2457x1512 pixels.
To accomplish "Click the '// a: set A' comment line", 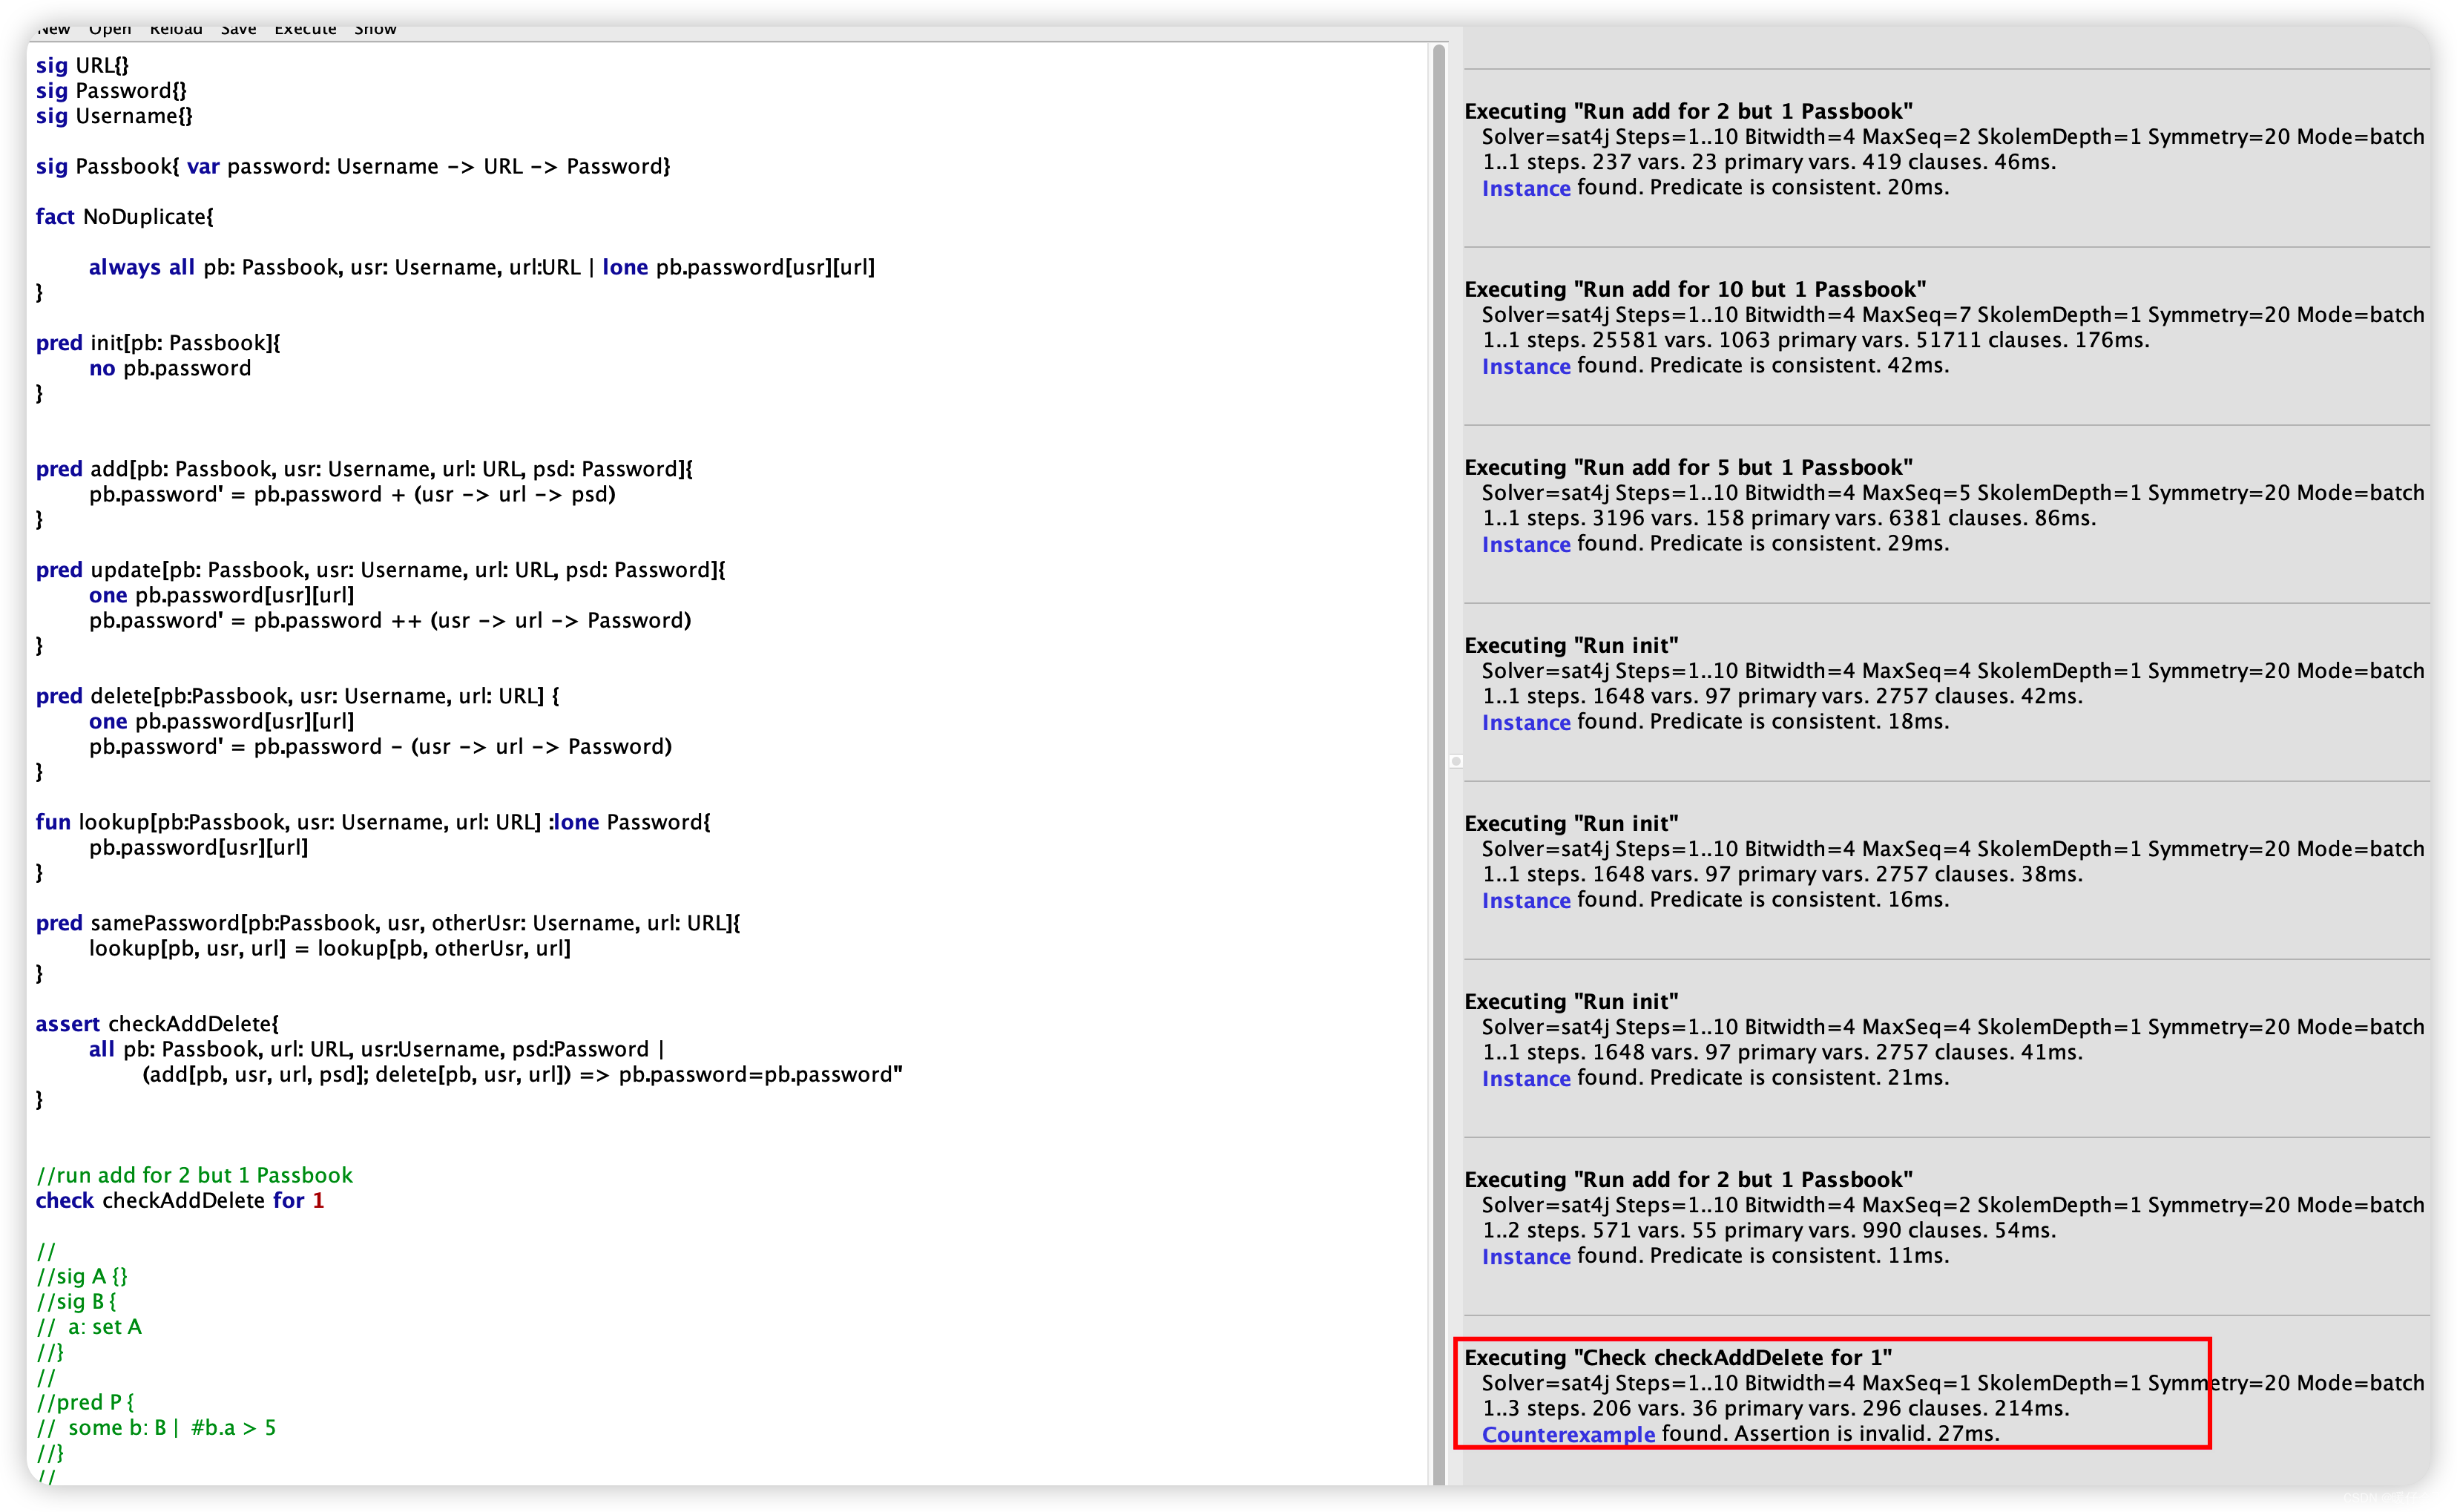I will tap(89, 1327).
